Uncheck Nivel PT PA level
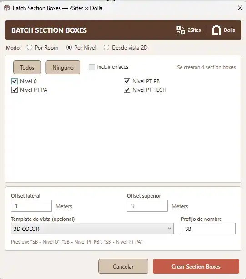 (x=15, y=90)
